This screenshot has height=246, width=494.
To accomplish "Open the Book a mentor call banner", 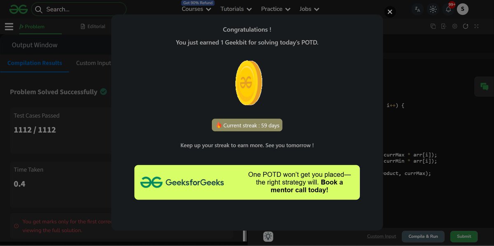I will pyautogui.click(x=247, y=183).
